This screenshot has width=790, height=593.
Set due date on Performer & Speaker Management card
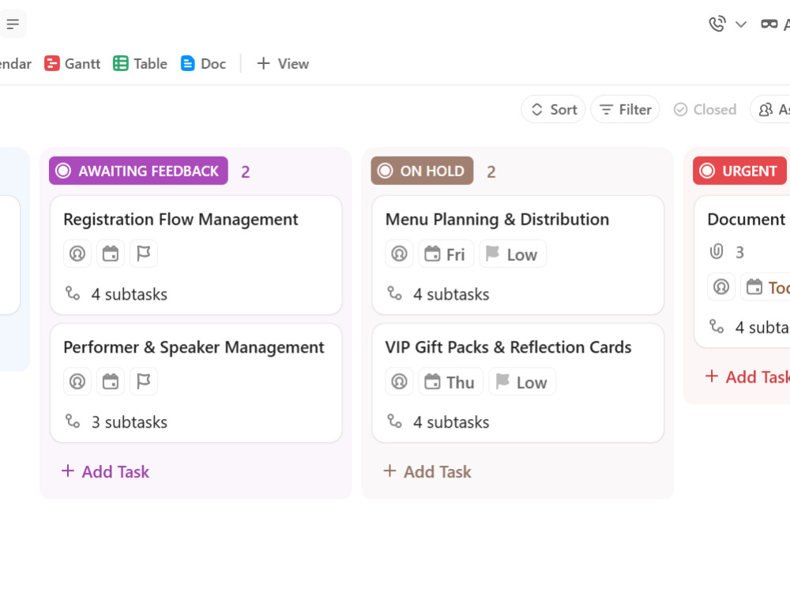click(111, 382)
